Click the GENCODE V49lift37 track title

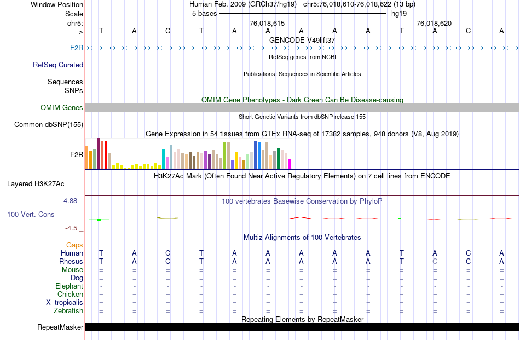point(302,40)
